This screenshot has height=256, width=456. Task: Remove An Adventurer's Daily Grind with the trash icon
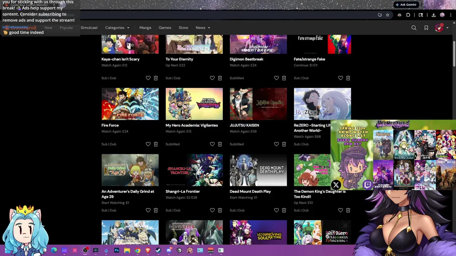coord(156,210)
